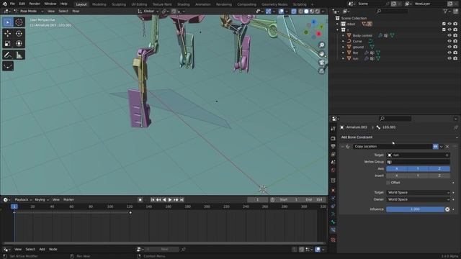Open the Bone Constraints properties tab
Viewport: 461px width, 259px height.
(333, 230)
